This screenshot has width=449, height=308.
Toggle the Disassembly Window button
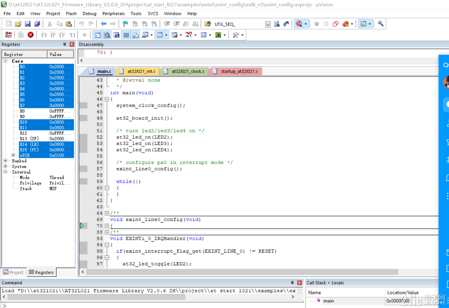(107, 35)
